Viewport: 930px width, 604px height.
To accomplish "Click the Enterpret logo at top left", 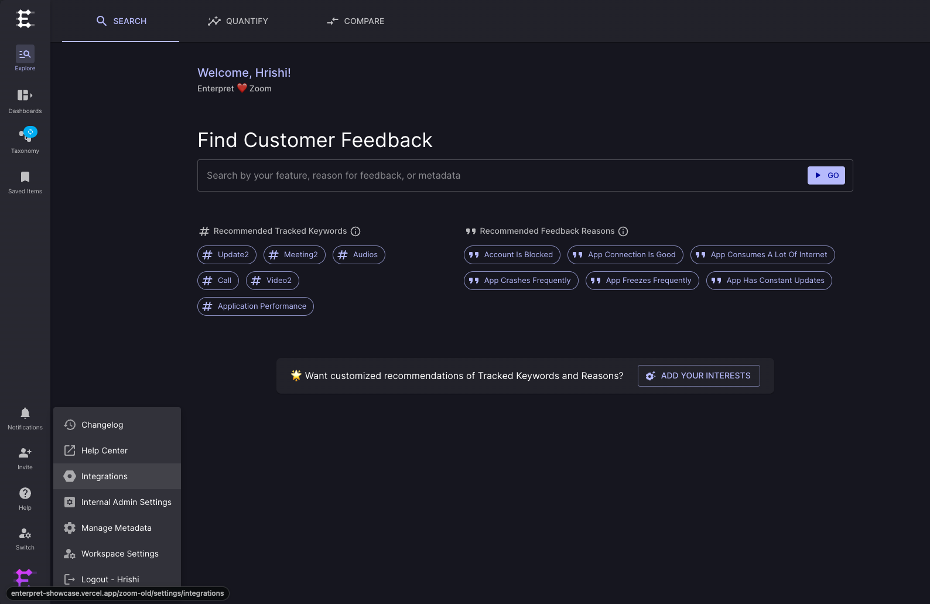I will pos(25,19).
